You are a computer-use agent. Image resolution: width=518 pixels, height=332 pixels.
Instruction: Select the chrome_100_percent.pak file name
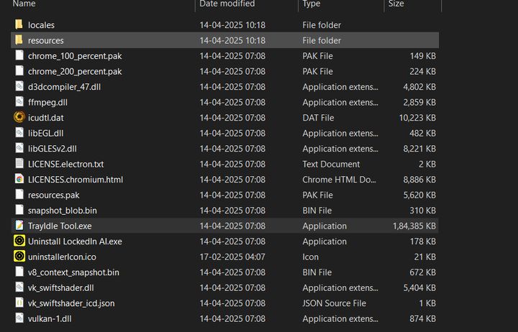pos(75,56)
